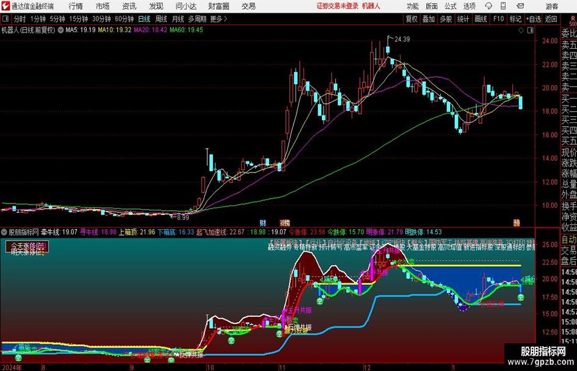Click the mobile phone icon
The width and height of the screenshot is (577, 371).
pyautogui.click(x=503, y=6)
